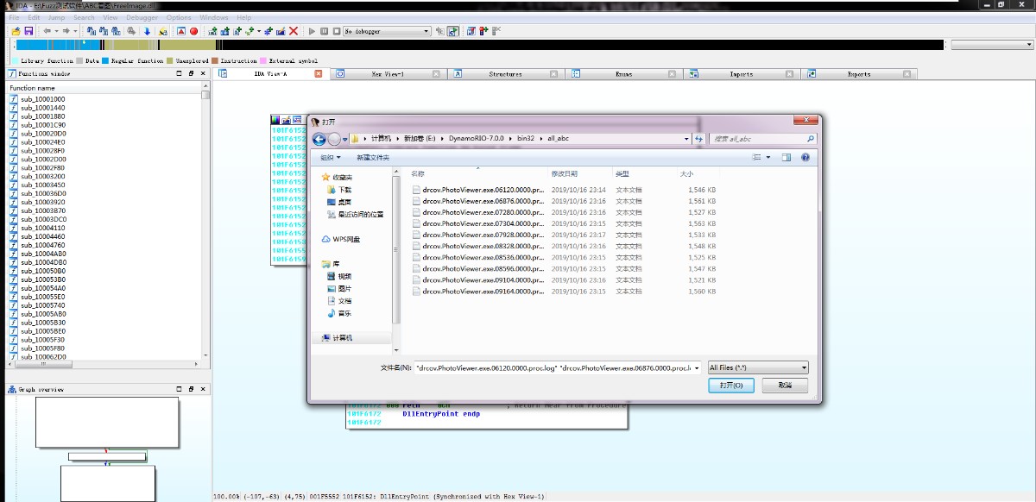Click the help question mark icon in dialog

805,157
